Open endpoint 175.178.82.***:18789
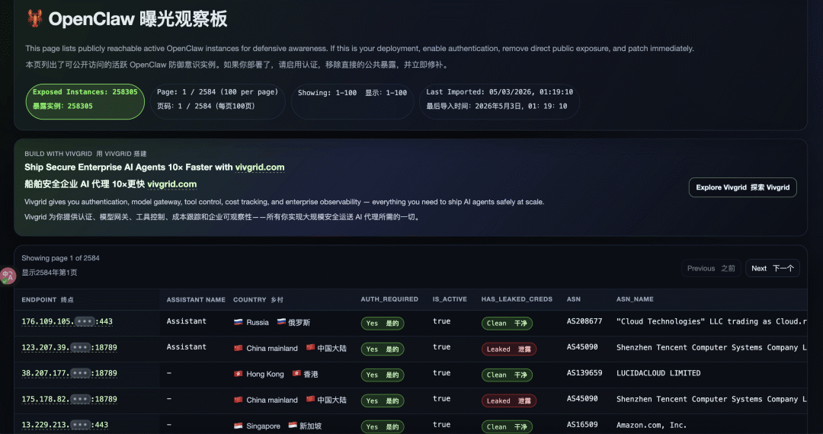The height and width of the screenshot is (434, 823). click(x=69, y=399)
